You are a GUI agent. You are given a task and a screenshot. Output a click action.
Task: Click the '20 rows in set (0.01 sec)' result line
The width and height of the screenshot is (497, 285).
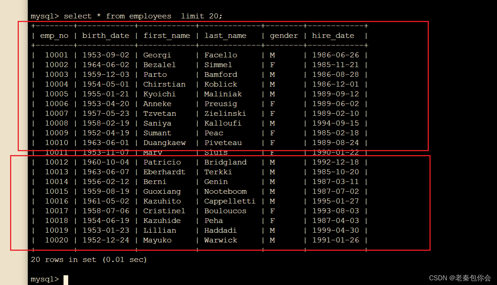click(x=89, y=260)
